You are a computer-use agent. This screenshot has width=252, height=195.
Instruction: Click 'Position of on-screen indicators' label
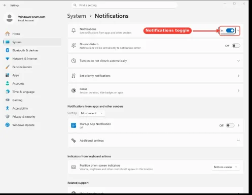pos(100,166)
